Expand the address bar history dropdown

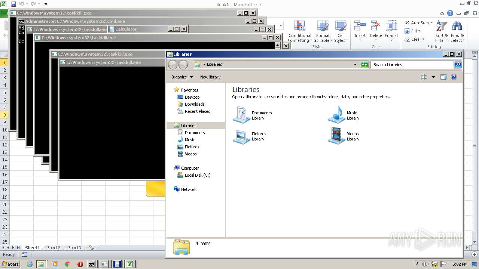[x=355, y=65]
